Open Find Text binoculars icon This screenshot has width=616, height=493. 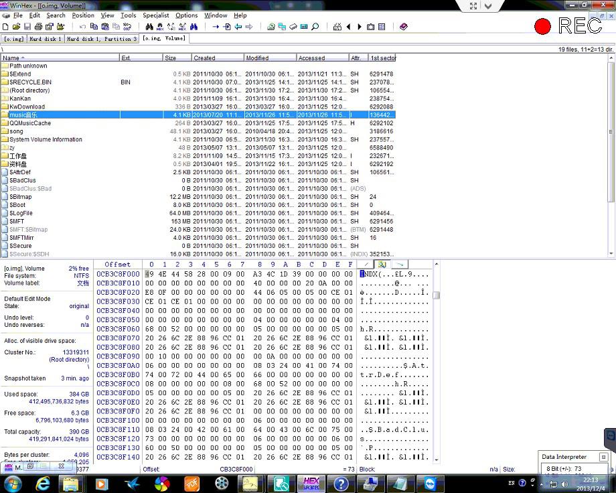tap(149, 27)
